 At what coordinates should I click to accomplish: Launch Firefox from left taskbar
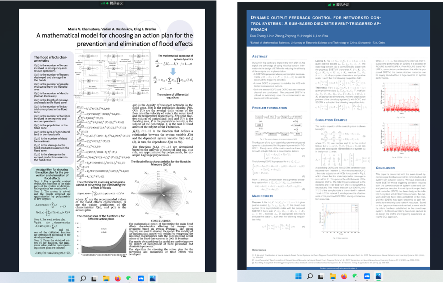pyautogui.click(x=118, y=278)
